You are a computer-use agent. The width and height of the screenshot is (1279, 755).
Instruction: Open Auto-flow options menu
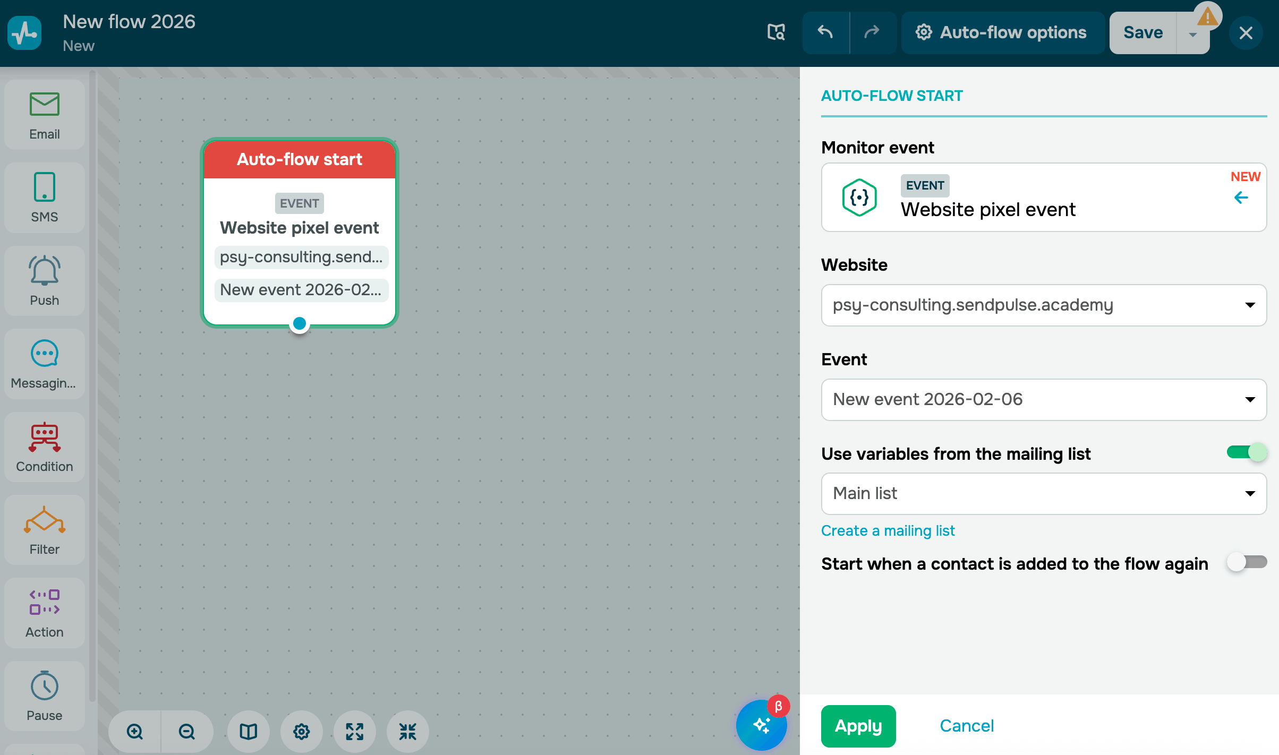1002,33
